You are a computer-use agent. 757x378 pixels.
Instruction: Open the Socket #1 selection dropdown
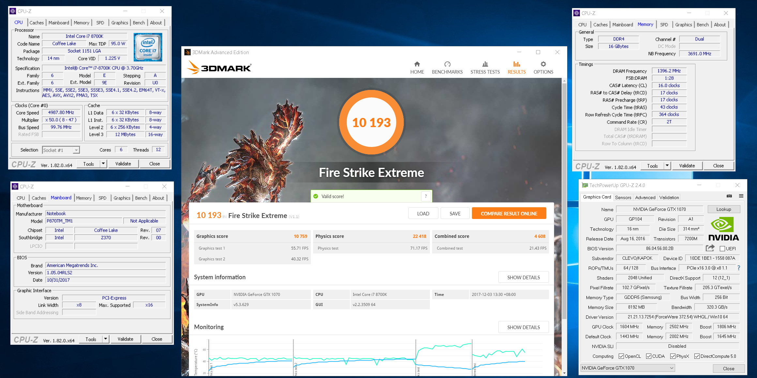click(61, 150)
